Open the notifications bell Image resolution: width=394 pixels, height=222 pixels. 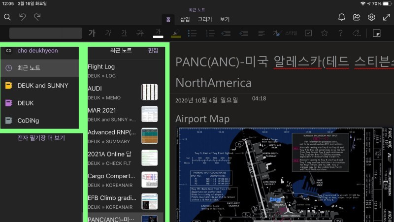[x=341, y=17]
